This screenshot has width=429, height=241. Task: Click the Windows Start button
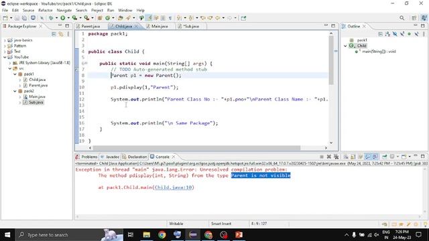pyautogui.click(x=7, y=235)
